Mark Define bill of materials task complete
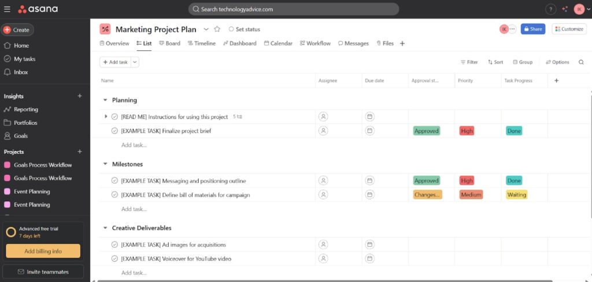This screenshot has width=592, height=282. (115, 195)
